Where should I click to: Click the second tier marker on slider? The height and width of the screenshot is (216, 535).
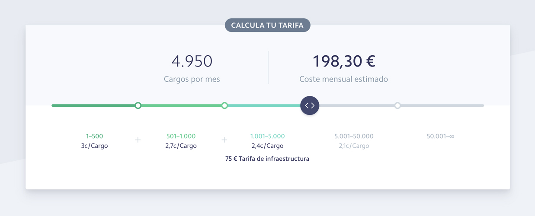point(224,105)
